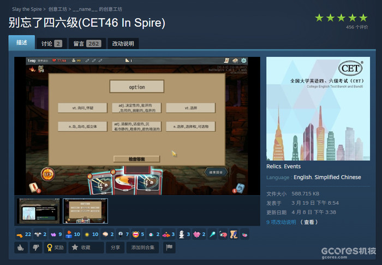
Task: Open the large gameplay screenshot preview
Action: click(x=137, y=126)
